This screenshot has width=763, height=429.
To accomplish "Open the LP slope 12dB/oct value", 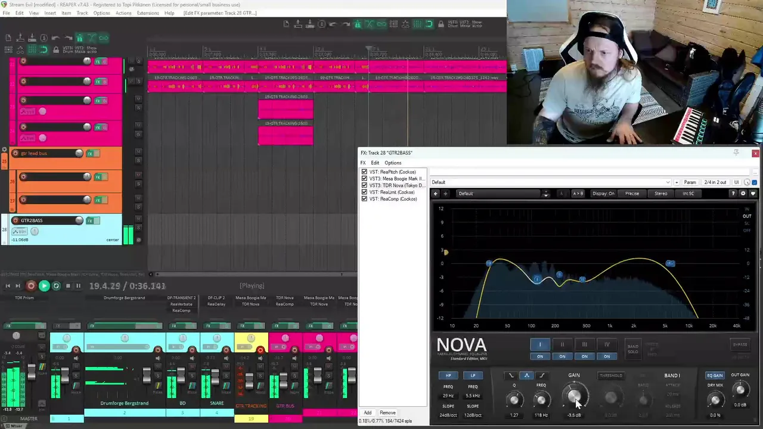I will [473, 415].
